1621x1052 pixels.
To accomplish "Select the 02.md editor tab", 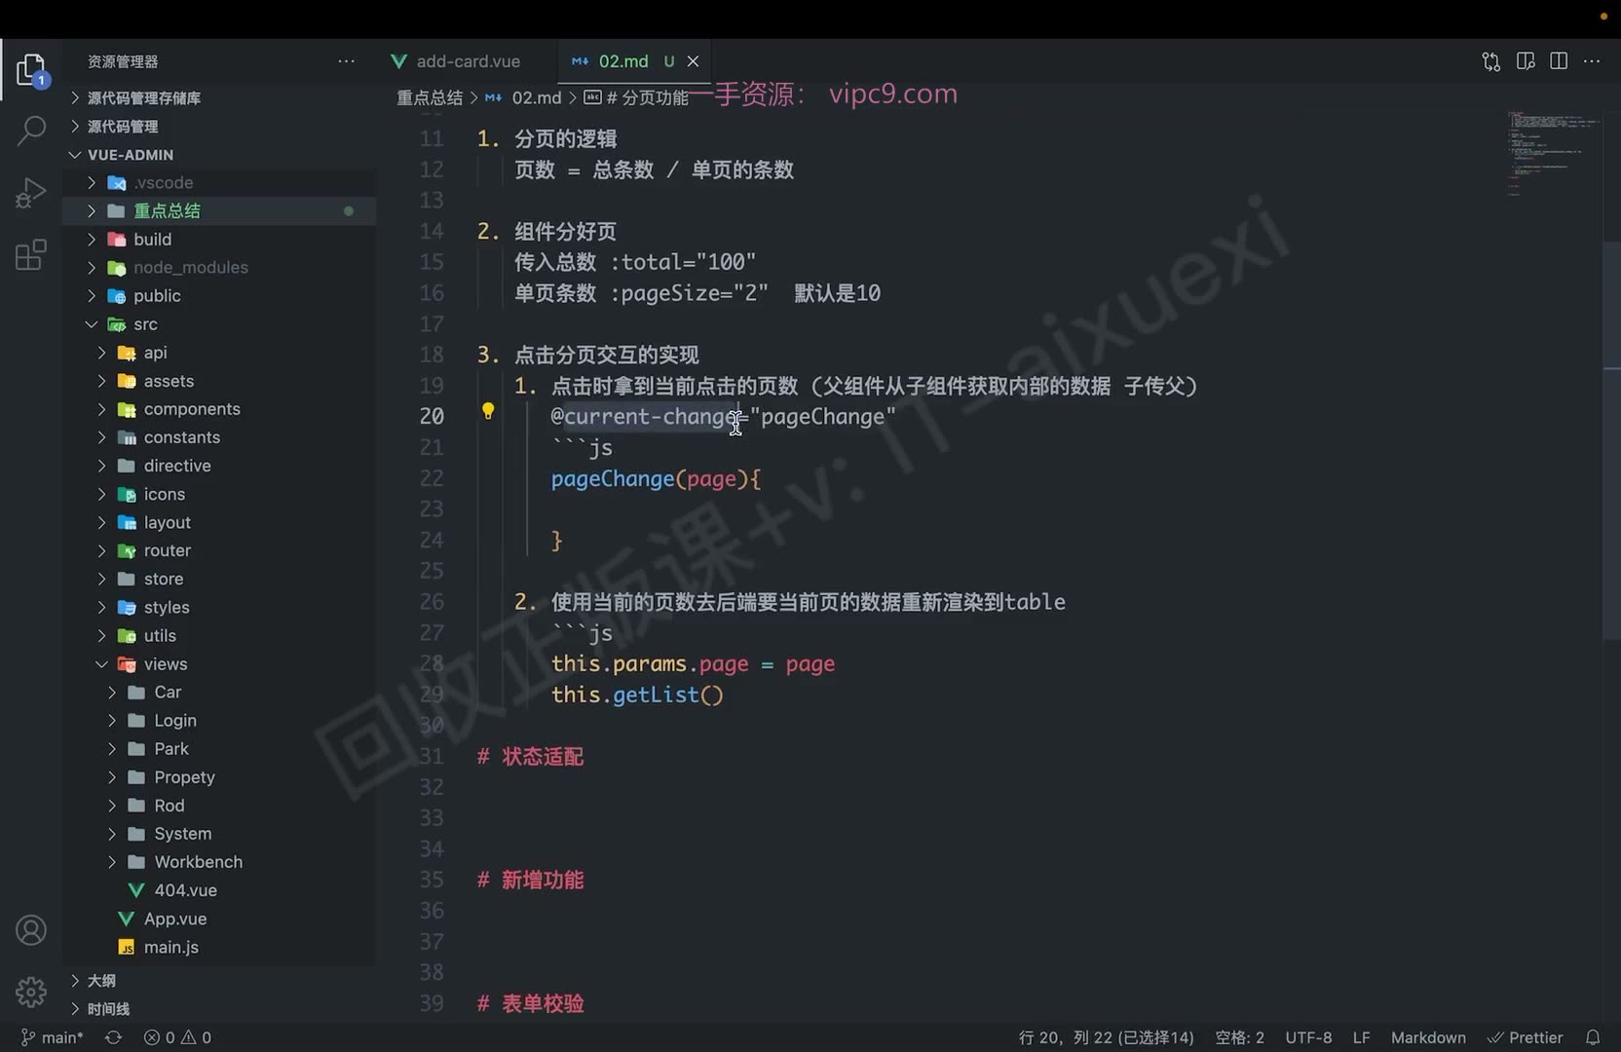I will [622, 61].
